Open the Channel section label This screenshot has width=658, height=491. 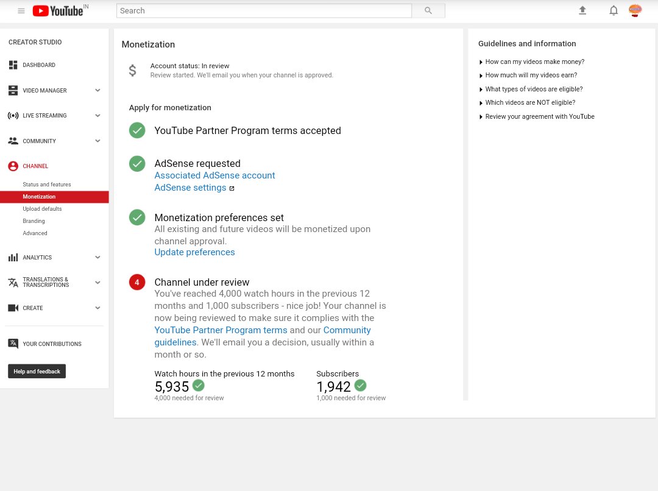pyautogui.click(x=35, y=166)
